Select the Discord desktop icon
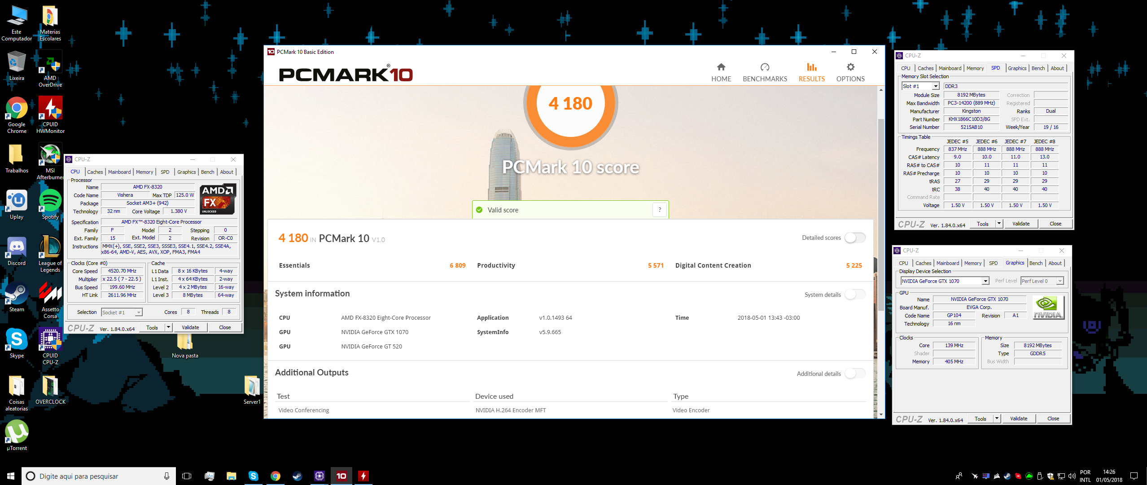1147x485 pixels. click(x=17, y=251)
